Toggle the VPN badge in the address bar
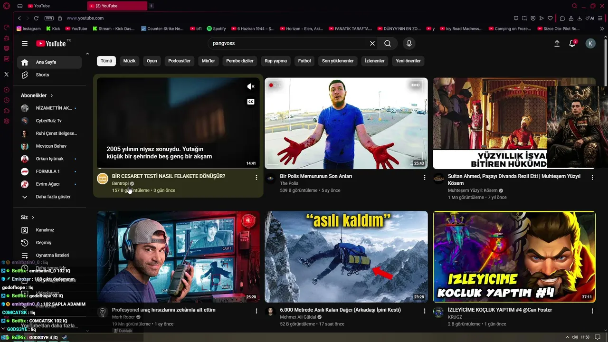This screenshot has height=342, width=608. 49,18
